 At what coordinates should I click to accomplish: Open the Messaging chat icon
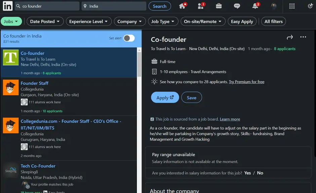pyautogui.click(x=237, y=6)
